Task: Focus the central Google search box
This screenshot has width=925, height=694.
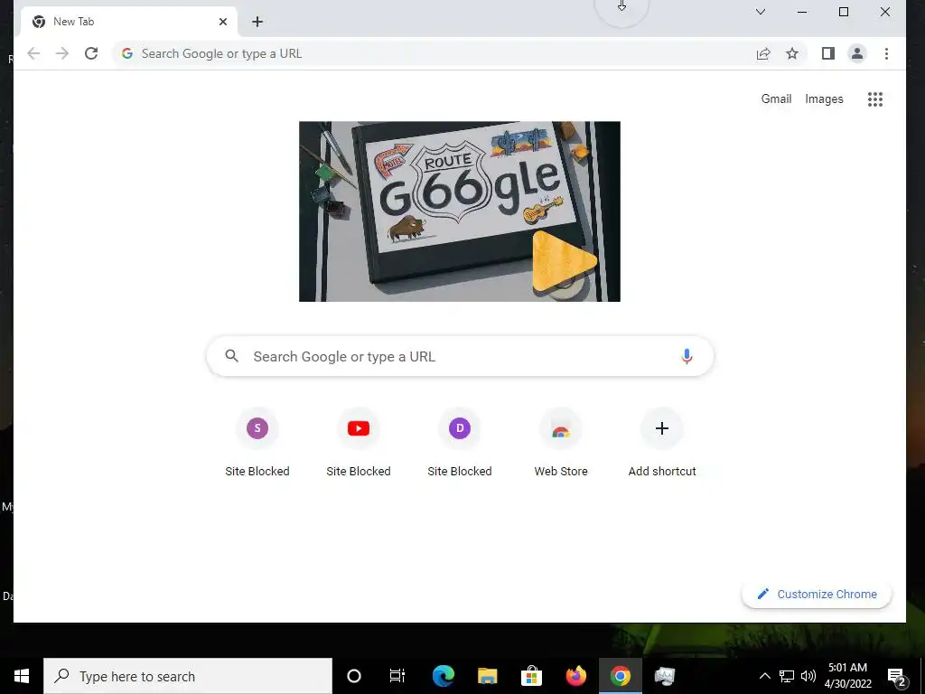Action: click(460, 356)
